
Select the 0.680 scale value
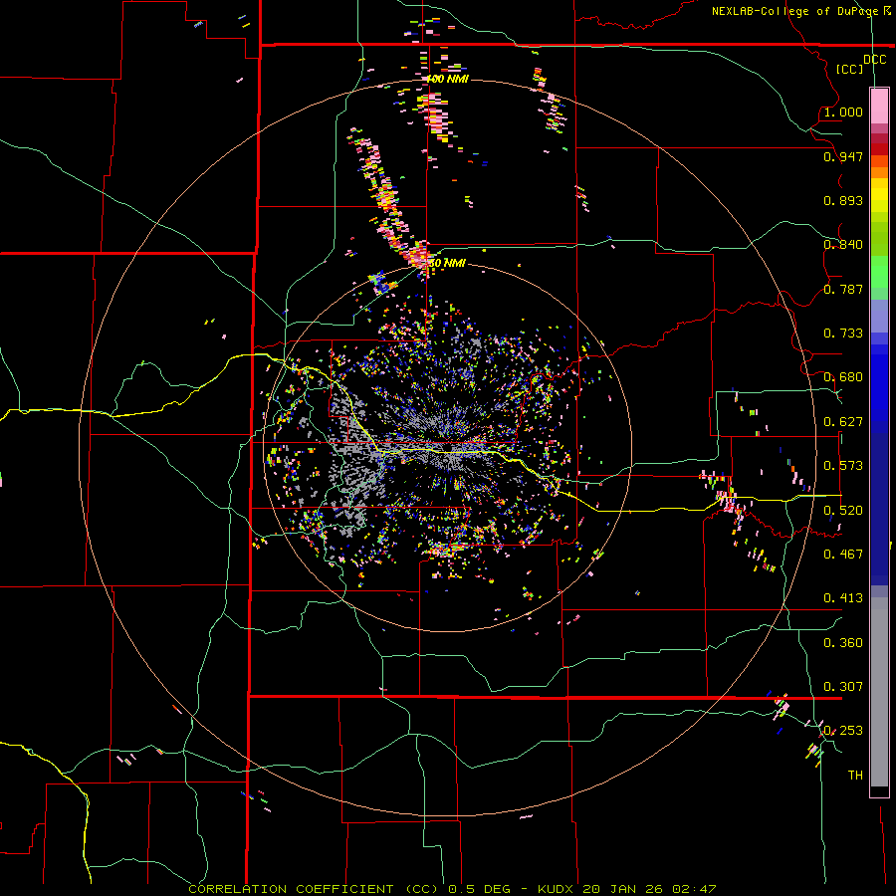[843, 377]
